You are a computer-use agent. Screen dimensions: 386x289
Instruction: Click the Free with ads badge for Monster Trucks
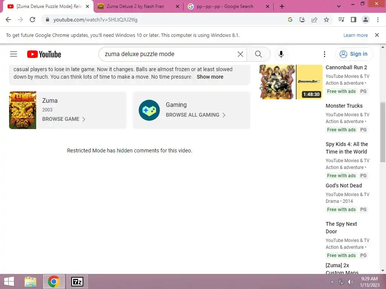pos(341,130)
